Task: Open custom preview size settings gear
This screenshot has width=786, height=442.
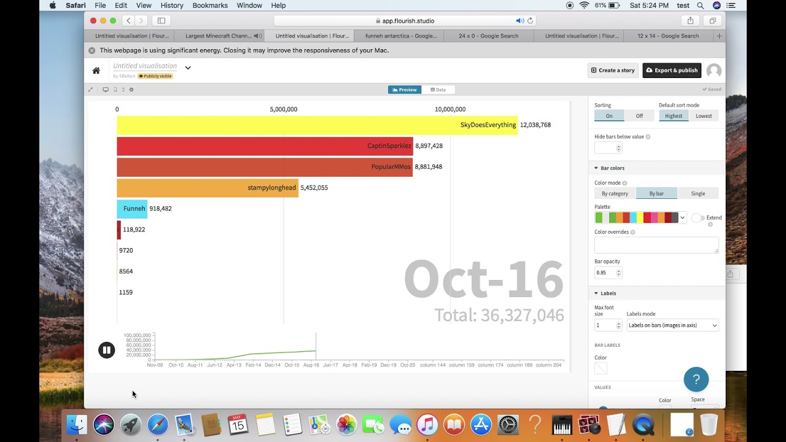Action: (x=131, y=90)
